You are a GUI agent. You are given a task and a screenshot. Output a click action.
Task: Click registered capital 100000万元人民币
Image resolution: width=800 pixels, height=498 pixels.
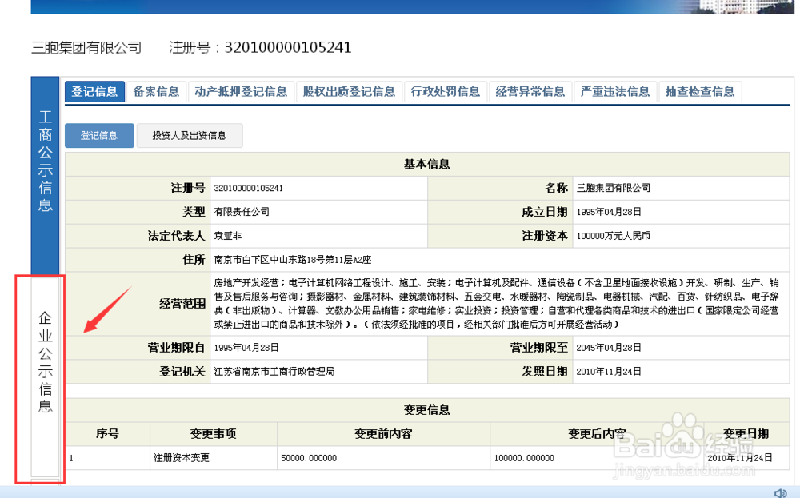pyautogui.click(x=614, y=236)
